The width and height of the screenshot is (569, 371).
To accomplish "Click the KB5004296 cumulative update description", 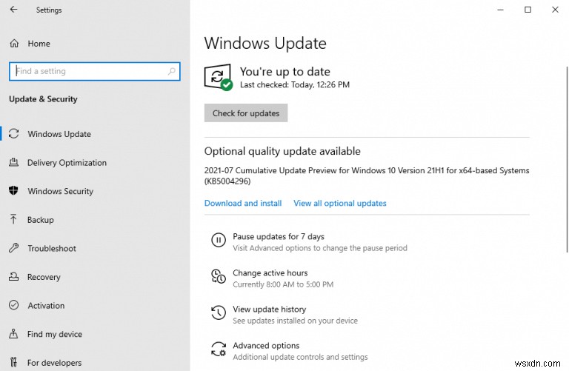I will pyautogui.click(x=367, y=176).
